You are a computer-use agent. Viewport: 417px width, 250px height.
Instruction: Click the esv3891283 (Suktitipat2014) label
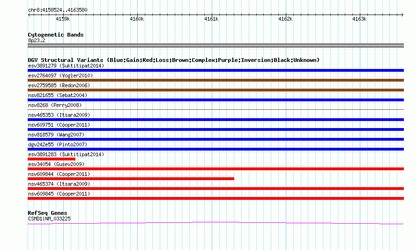pyautogui.click(x=66, y=154)
